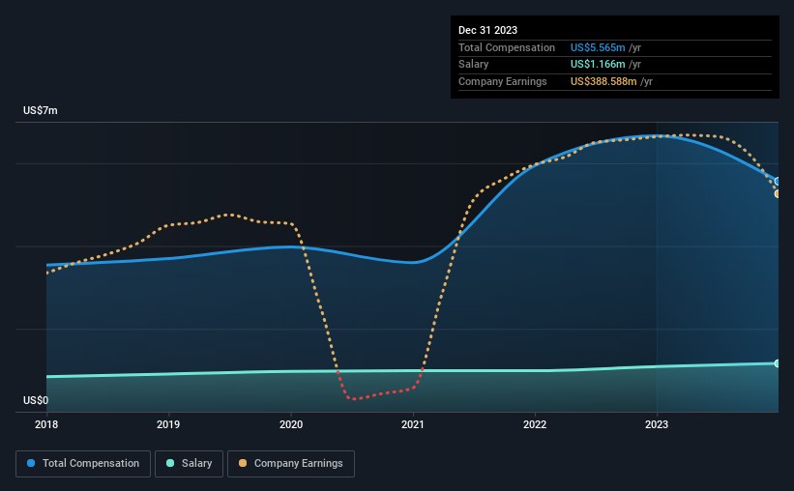The image size is (794, 491).
Task: Click the US$7m y-axis label
Action: click(41, 110)
